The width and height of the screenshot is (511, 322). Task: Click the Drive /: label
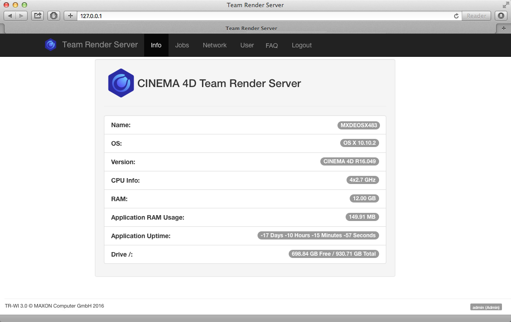coord(122,255)
